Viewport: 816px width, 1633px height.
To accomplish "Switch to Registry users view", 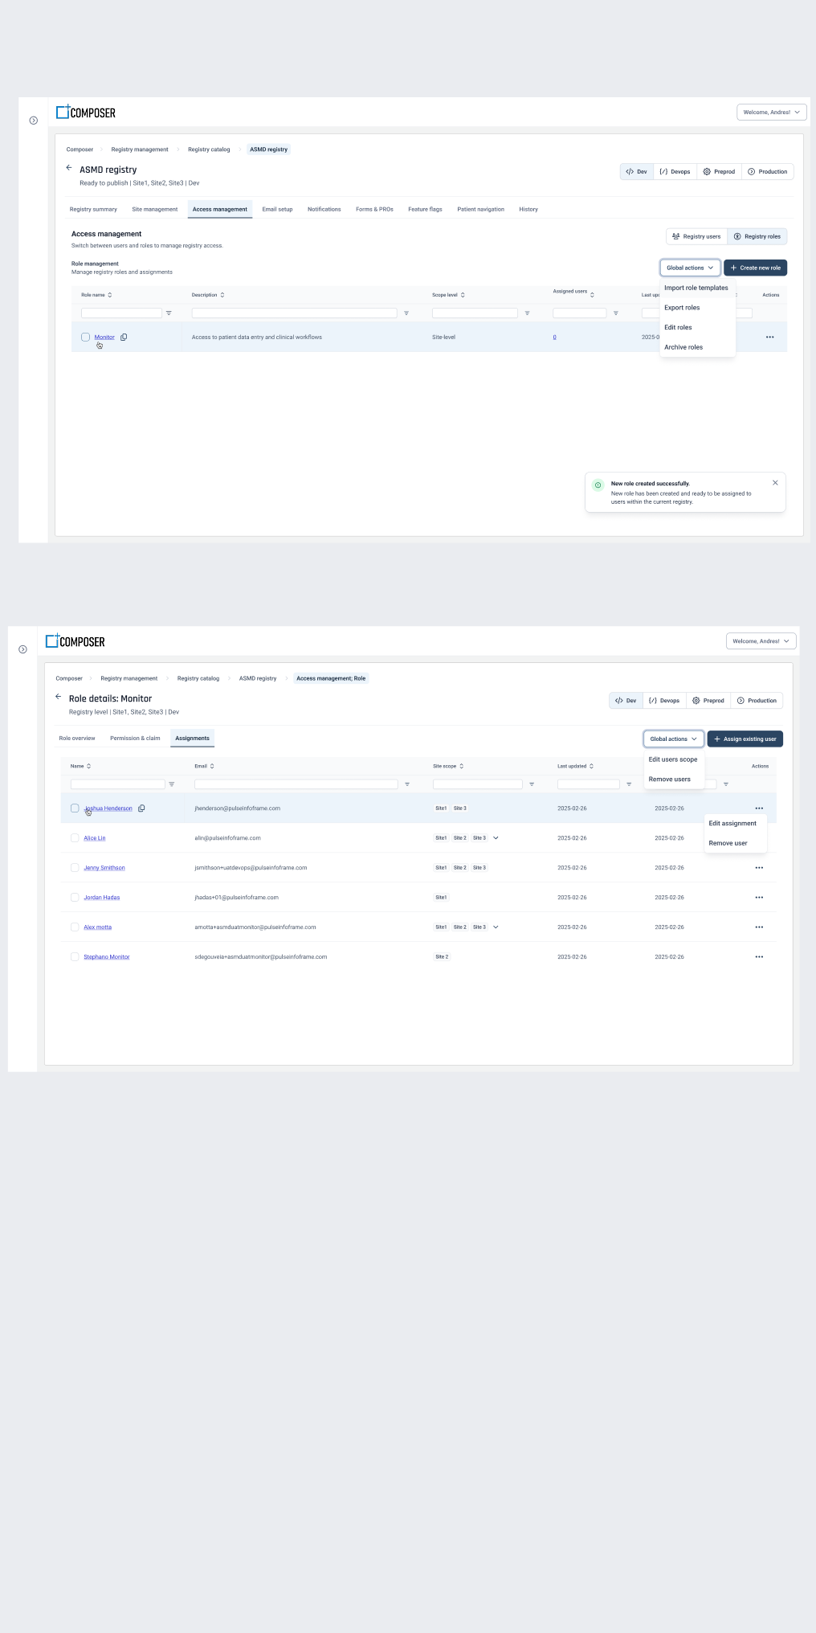I will [696, 236].
